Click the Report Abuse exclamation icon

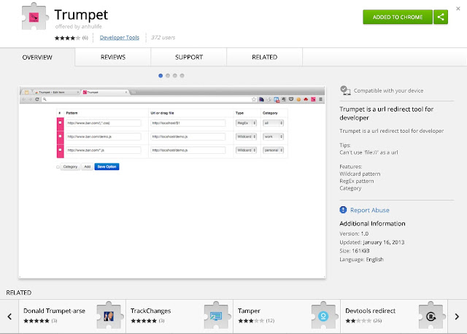pos(343,210)
